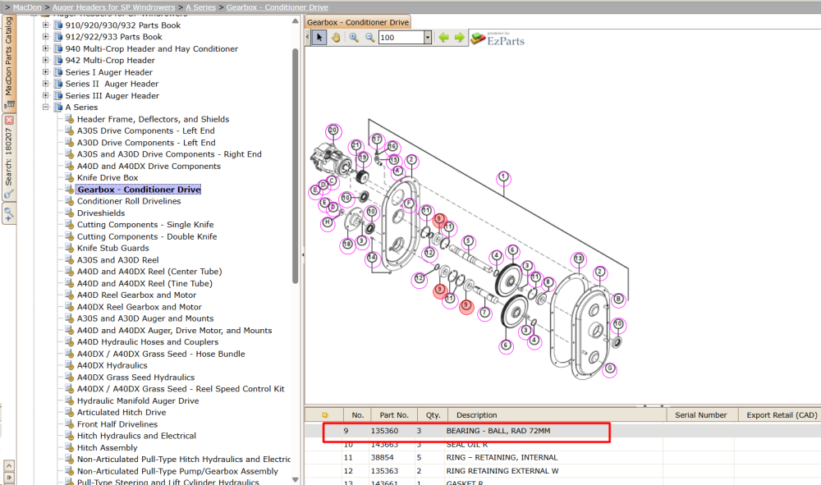This screenshot has height=485, width=821.
Task: Click the zoom value field showing 100
Action: (x=401, y=38)
